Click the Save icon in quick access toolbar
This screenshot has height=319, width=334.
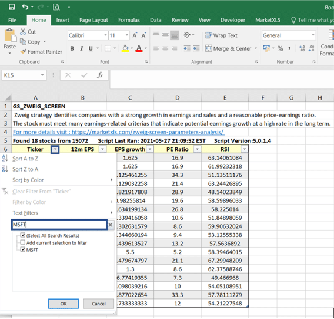pos(12,7)
